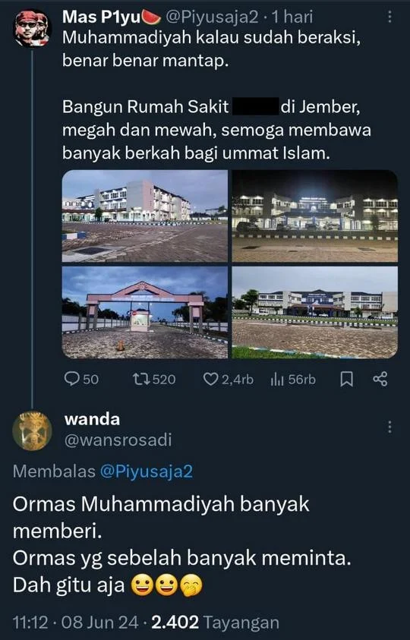410x640 pixels.
Task: Open the reply icon showing 50 comments
Action: (x=72, y=379)
